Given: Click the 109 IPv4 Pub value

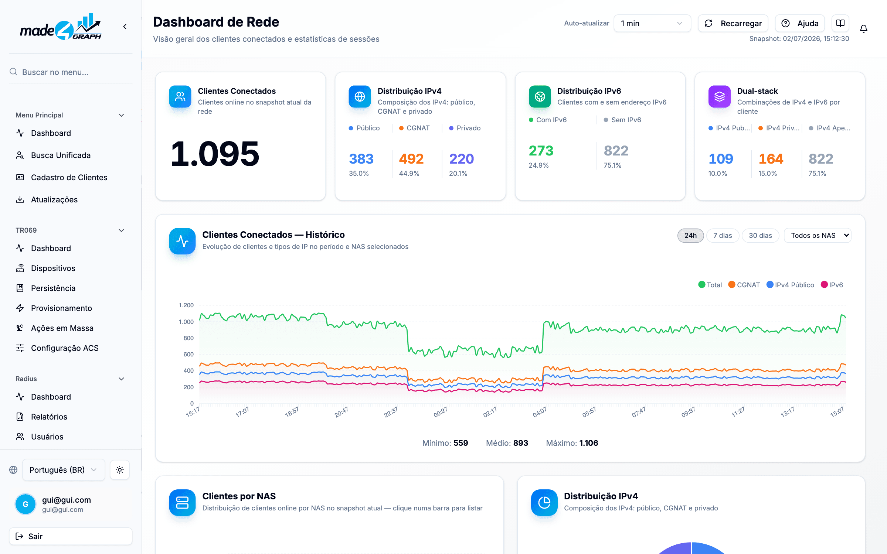Looking at the screenshot, I should [721, 159].
